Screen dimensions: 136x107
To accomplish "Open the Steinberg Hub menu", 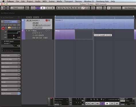I will click(x=102, y=1).
